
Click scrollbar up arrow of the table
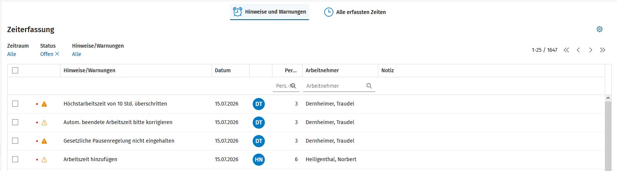pos(608,98)
